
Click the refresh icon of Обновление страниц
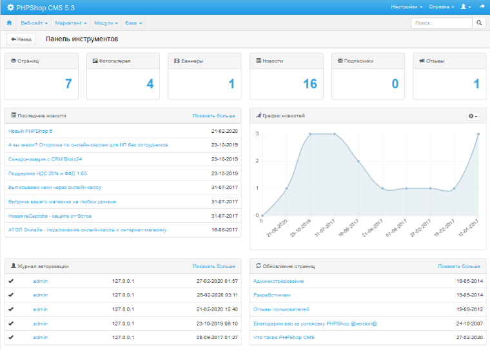259,266
